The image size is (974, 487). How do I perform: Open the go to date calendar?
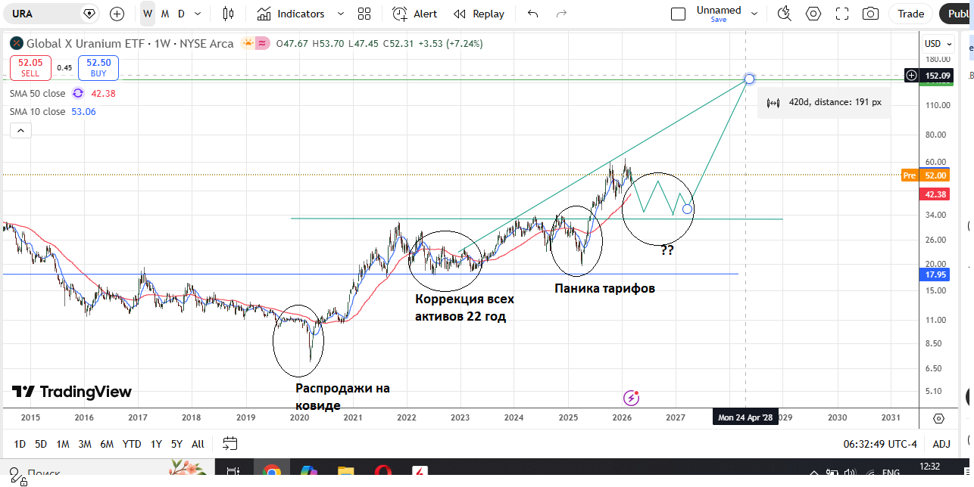[230, 444]
